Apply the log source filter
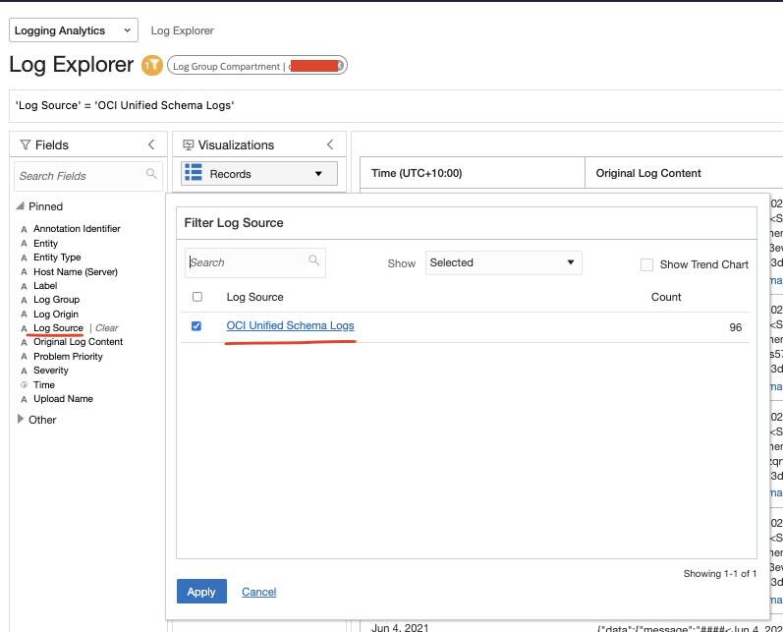The image size is (783, 632). (201, 592)
